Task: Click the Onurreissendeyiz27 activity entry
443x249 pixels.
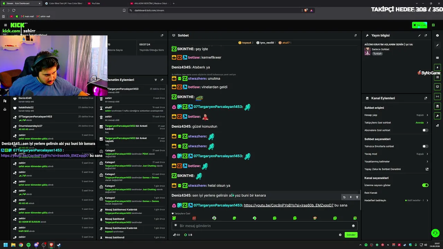Action: point(53,128)
